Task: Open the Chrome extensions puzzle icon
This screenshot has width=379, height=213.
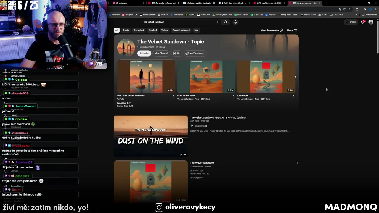Action: point(357,9)
